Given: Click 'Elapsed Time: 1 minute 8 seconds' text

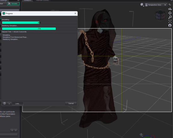Looking at the screenshot, I should point(14,32).
